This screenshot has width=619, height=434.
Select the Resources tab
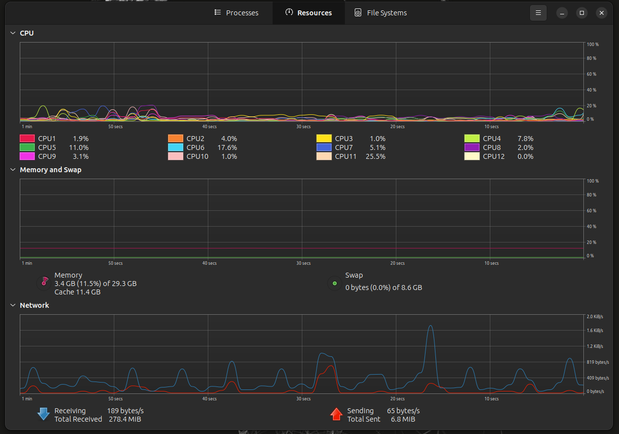[309, 13]
